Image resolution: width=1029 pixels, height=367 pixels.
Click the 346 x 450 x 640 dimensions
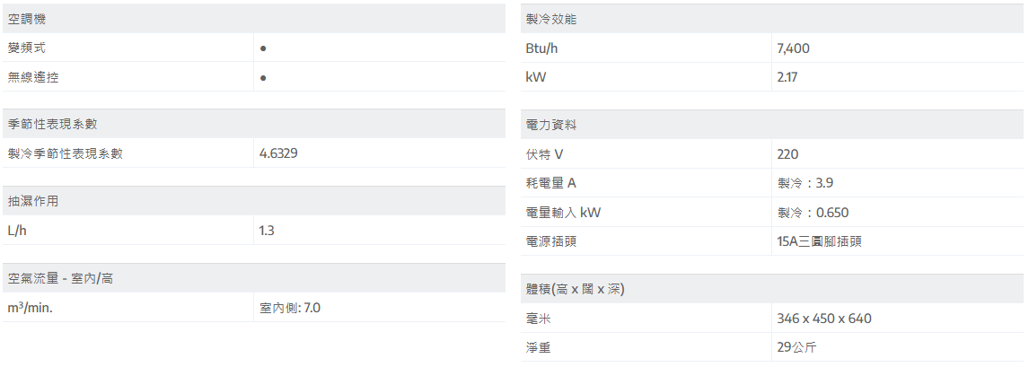[x=823, y=319]
